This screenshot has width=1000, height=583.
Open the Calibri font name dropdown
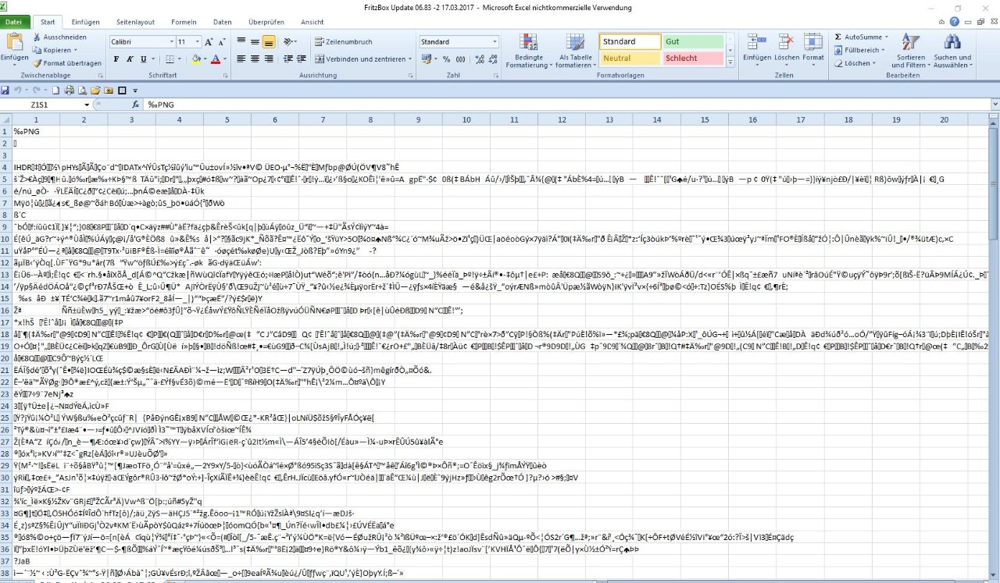tap(172, 41)
